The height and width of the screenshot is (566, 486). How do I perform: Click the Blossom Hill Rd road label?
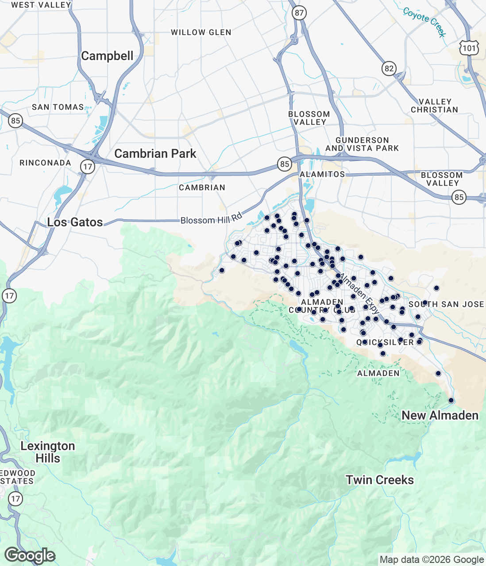pos(211,219)
